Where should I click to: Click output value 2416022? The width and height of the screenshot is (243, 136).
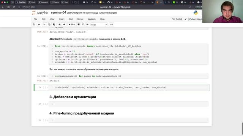coord(54,80)
